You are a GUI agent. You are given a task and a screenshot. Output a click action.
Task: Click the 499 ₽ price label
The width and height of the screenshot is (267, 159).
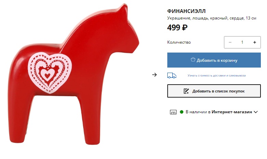(177, 27)
